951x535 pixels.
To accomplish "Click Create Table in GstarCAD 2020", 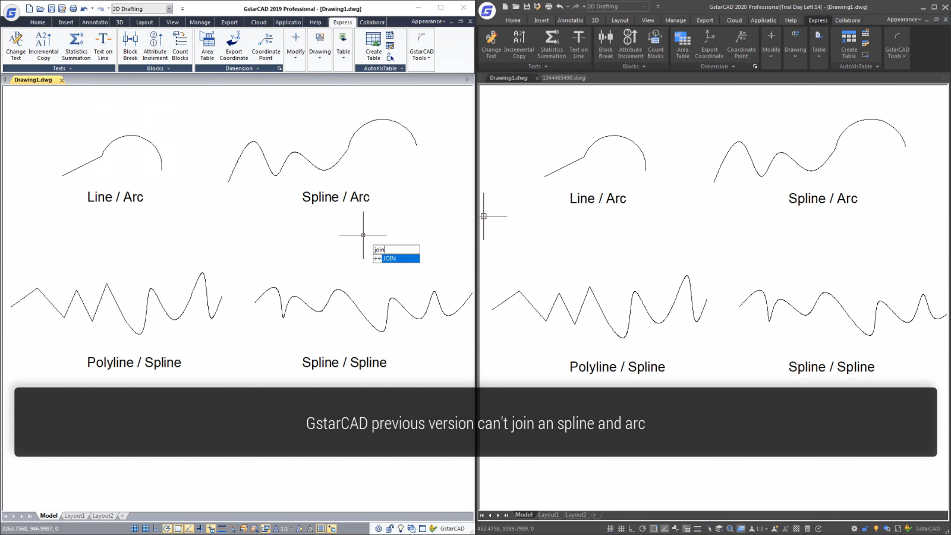I will 849,45.
